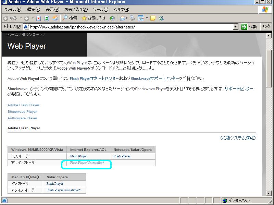Refresh the page with green arrows icon
This screenshot has height=205, width=274.
coord(47,18)
